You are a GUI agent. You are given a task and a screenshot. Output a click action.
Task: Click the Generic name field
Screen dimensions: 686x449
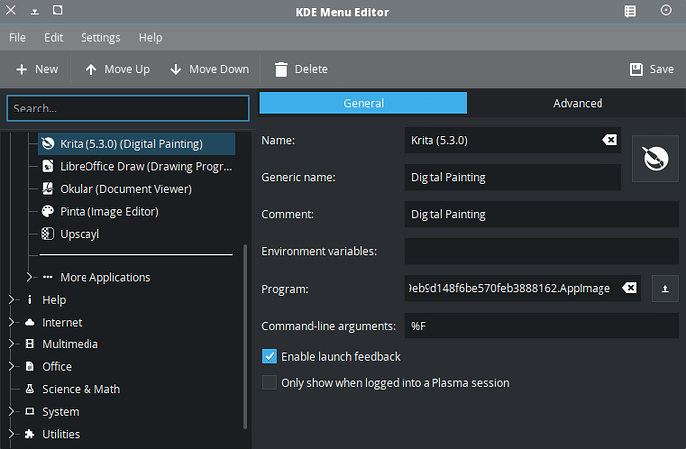point(512,177)
